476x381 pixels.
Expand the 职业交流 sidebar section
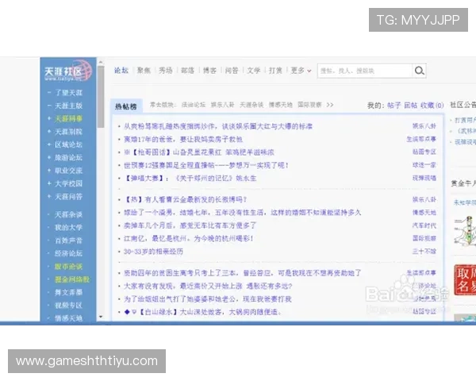point(49,171)
